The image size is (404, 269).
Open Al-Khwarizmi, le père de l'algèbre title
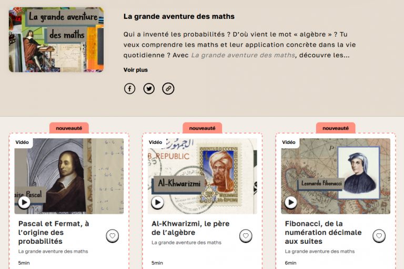(x=190, y=228)
